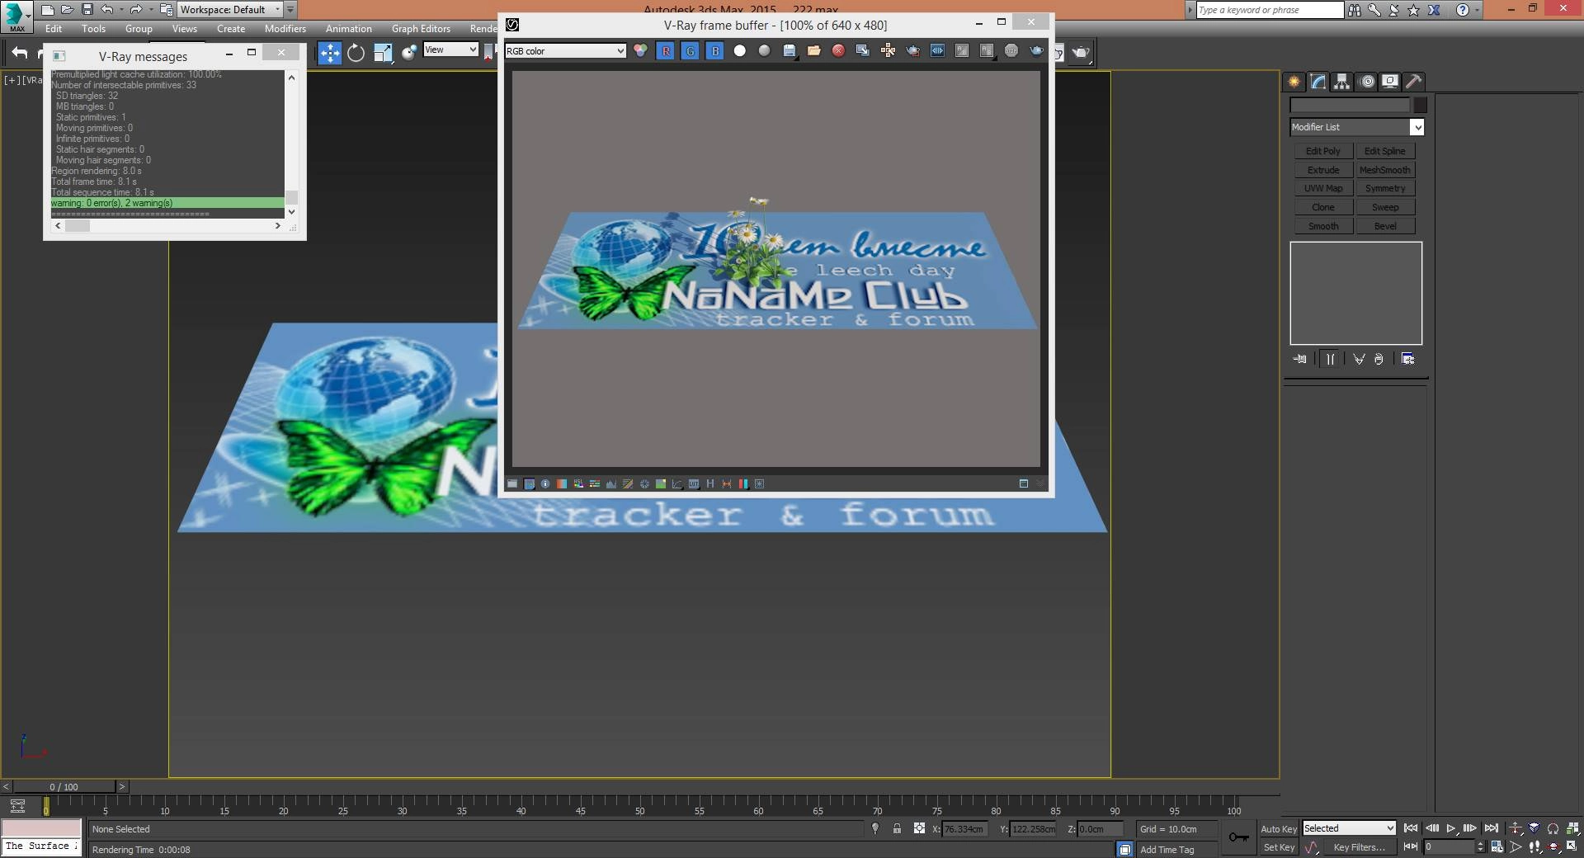Render last with teapot icon in frame buffer

pyautogui.click(x=1036, y=51)
